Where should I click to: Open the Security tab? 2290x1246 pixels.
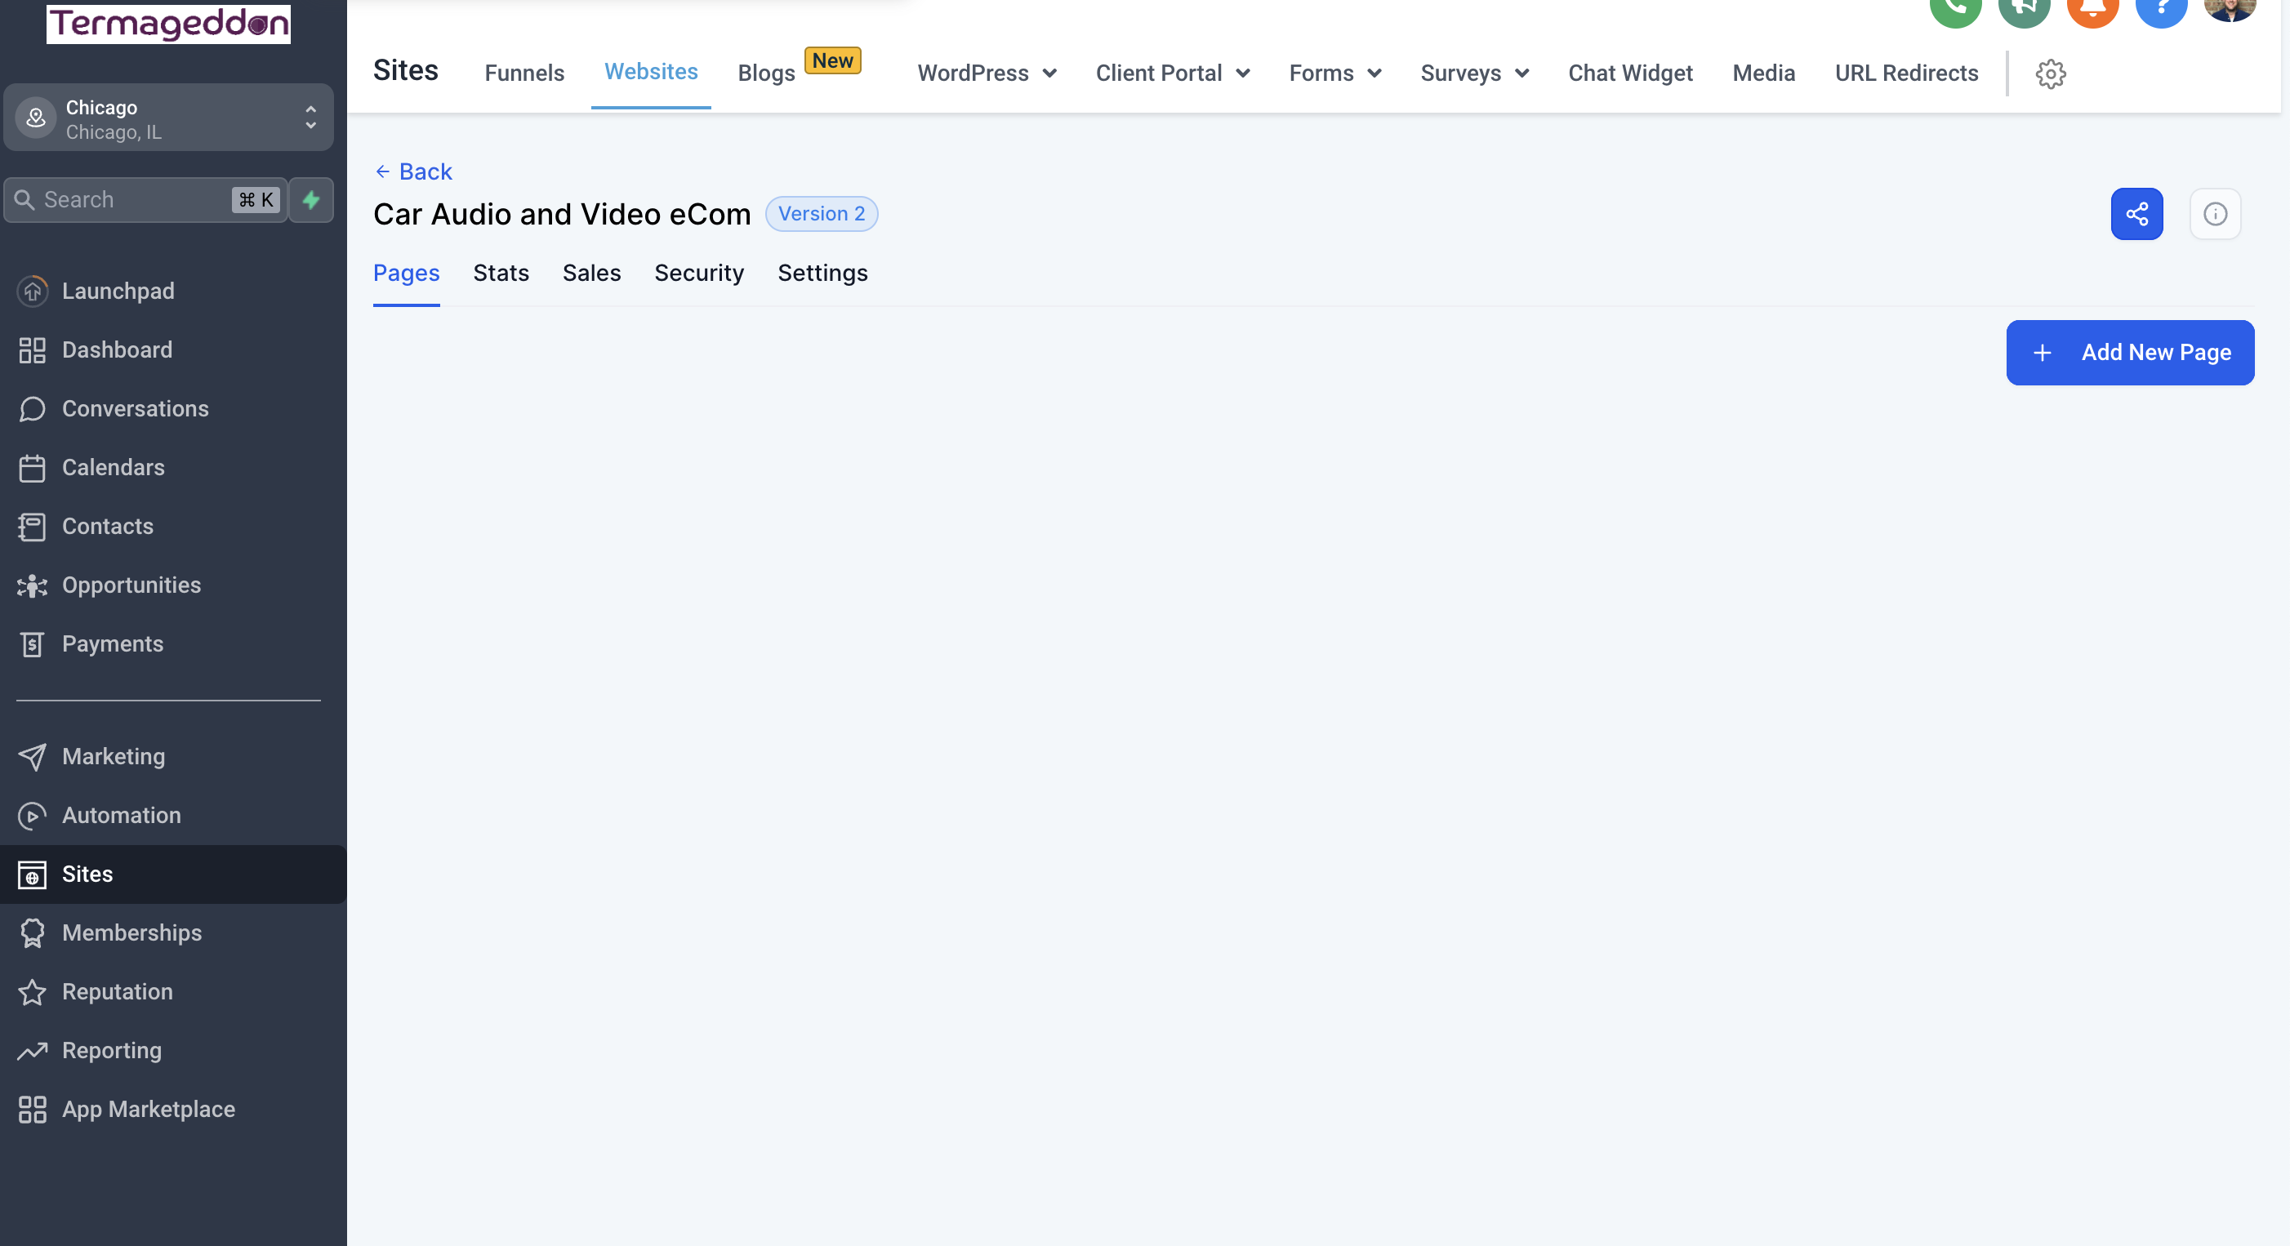tap(699, 273)
